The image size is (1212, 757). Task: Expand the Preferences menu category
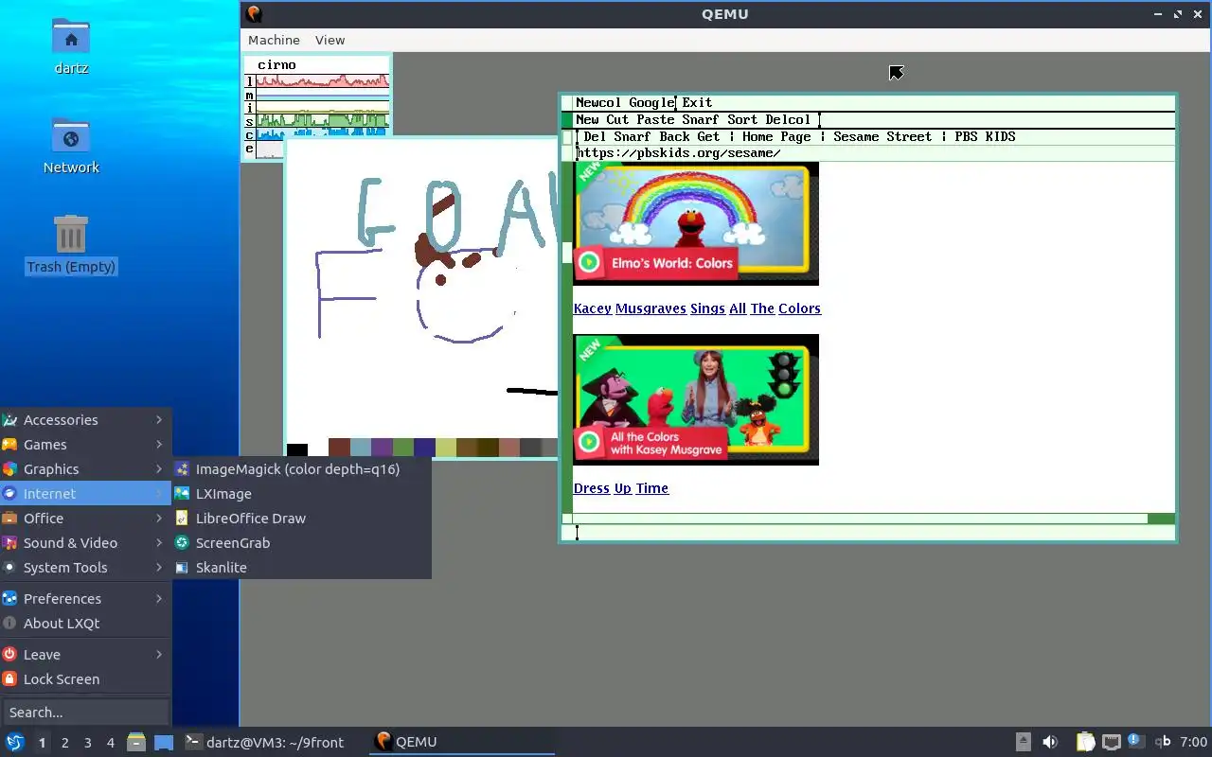[85, 599]
